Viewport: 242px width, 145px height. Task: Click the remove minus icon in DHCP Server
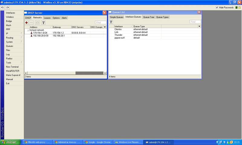[31, 23]
